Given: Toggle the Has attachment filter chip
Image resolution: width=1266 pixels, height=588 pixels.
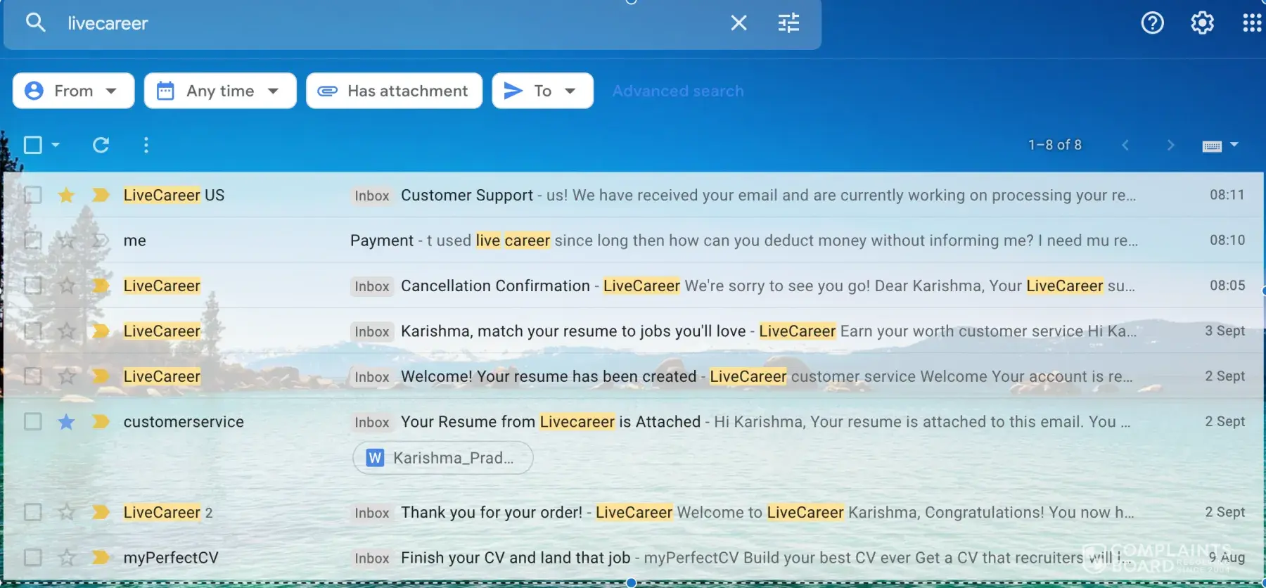Looking at the screenshot, I should coord(394,91).
